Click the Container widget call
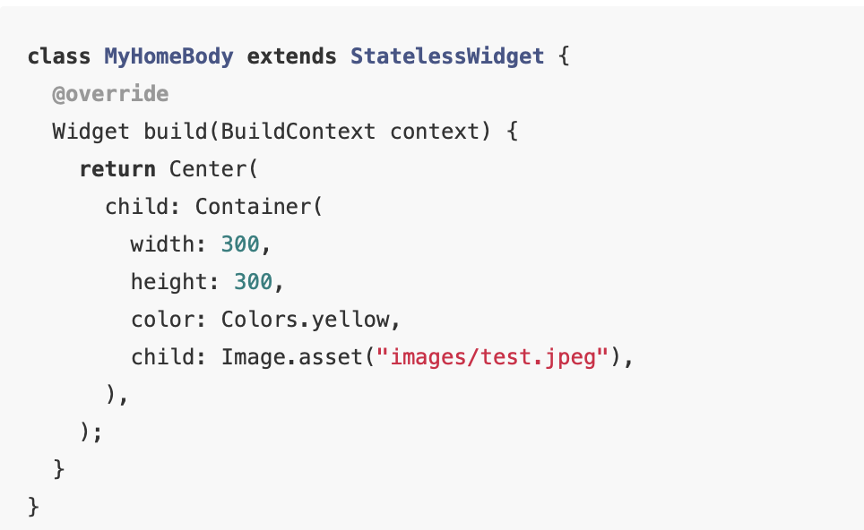This screenshot has height=530, width=864. click(253, 207)
